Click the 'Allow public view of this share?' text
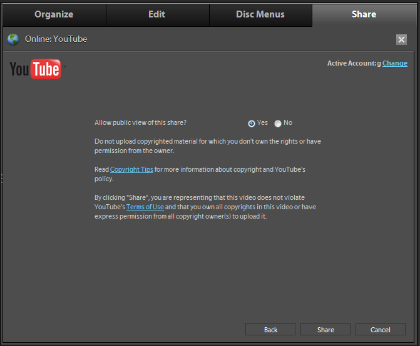Image resolution: width=420 pixels, height=346 pixels. point(140,122)
